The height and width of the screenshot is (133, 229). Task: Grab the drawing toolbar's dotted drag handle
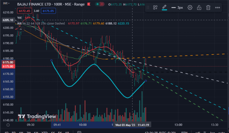click(148, 7)
